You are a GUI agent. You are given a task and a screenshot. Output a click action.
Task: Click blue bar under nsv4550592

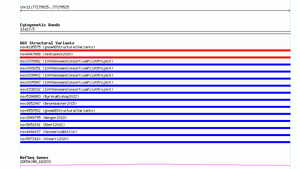[x=155, y=114]
